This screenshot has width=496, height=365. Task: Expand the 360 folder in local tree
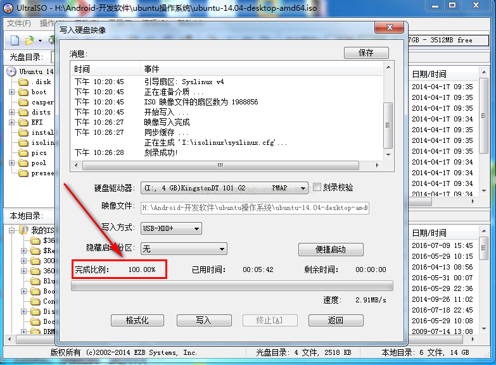(x=23, y=271)
